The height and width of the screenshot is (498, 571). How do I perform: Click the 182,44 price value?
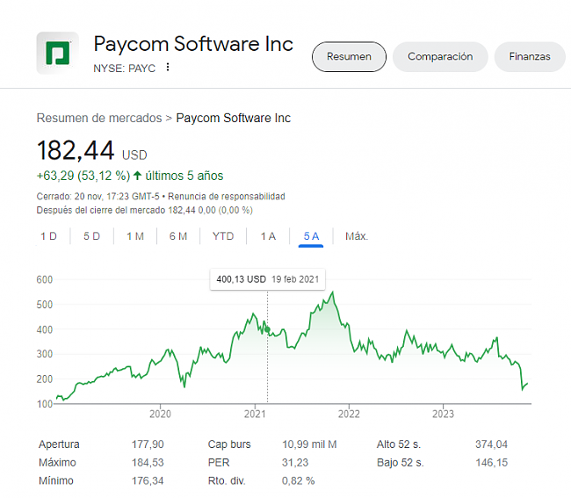[x=76, y=150]
